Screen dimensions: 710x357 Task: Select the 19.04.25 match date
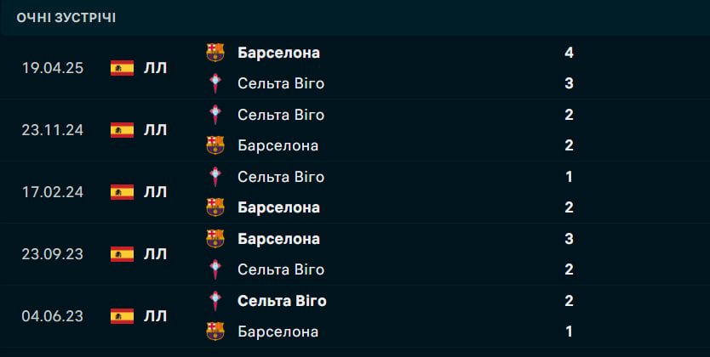(53, 68)
